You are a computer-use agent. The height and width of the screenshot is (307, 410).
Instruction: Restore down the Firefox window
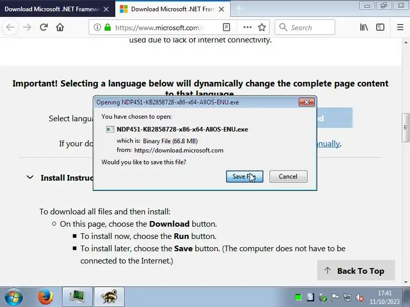383,6
